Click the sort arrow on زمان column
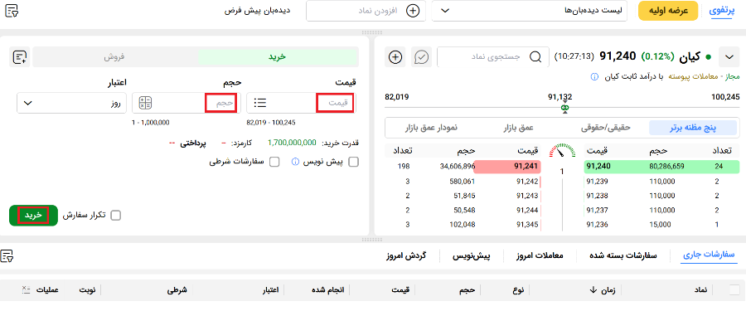 pos(593,289)
